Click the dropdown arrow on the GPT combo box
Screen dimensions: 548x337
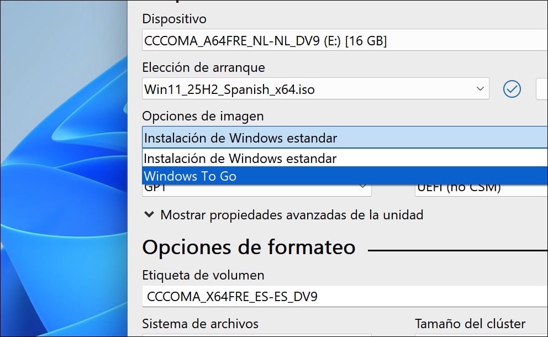click(x=364, y=188)
